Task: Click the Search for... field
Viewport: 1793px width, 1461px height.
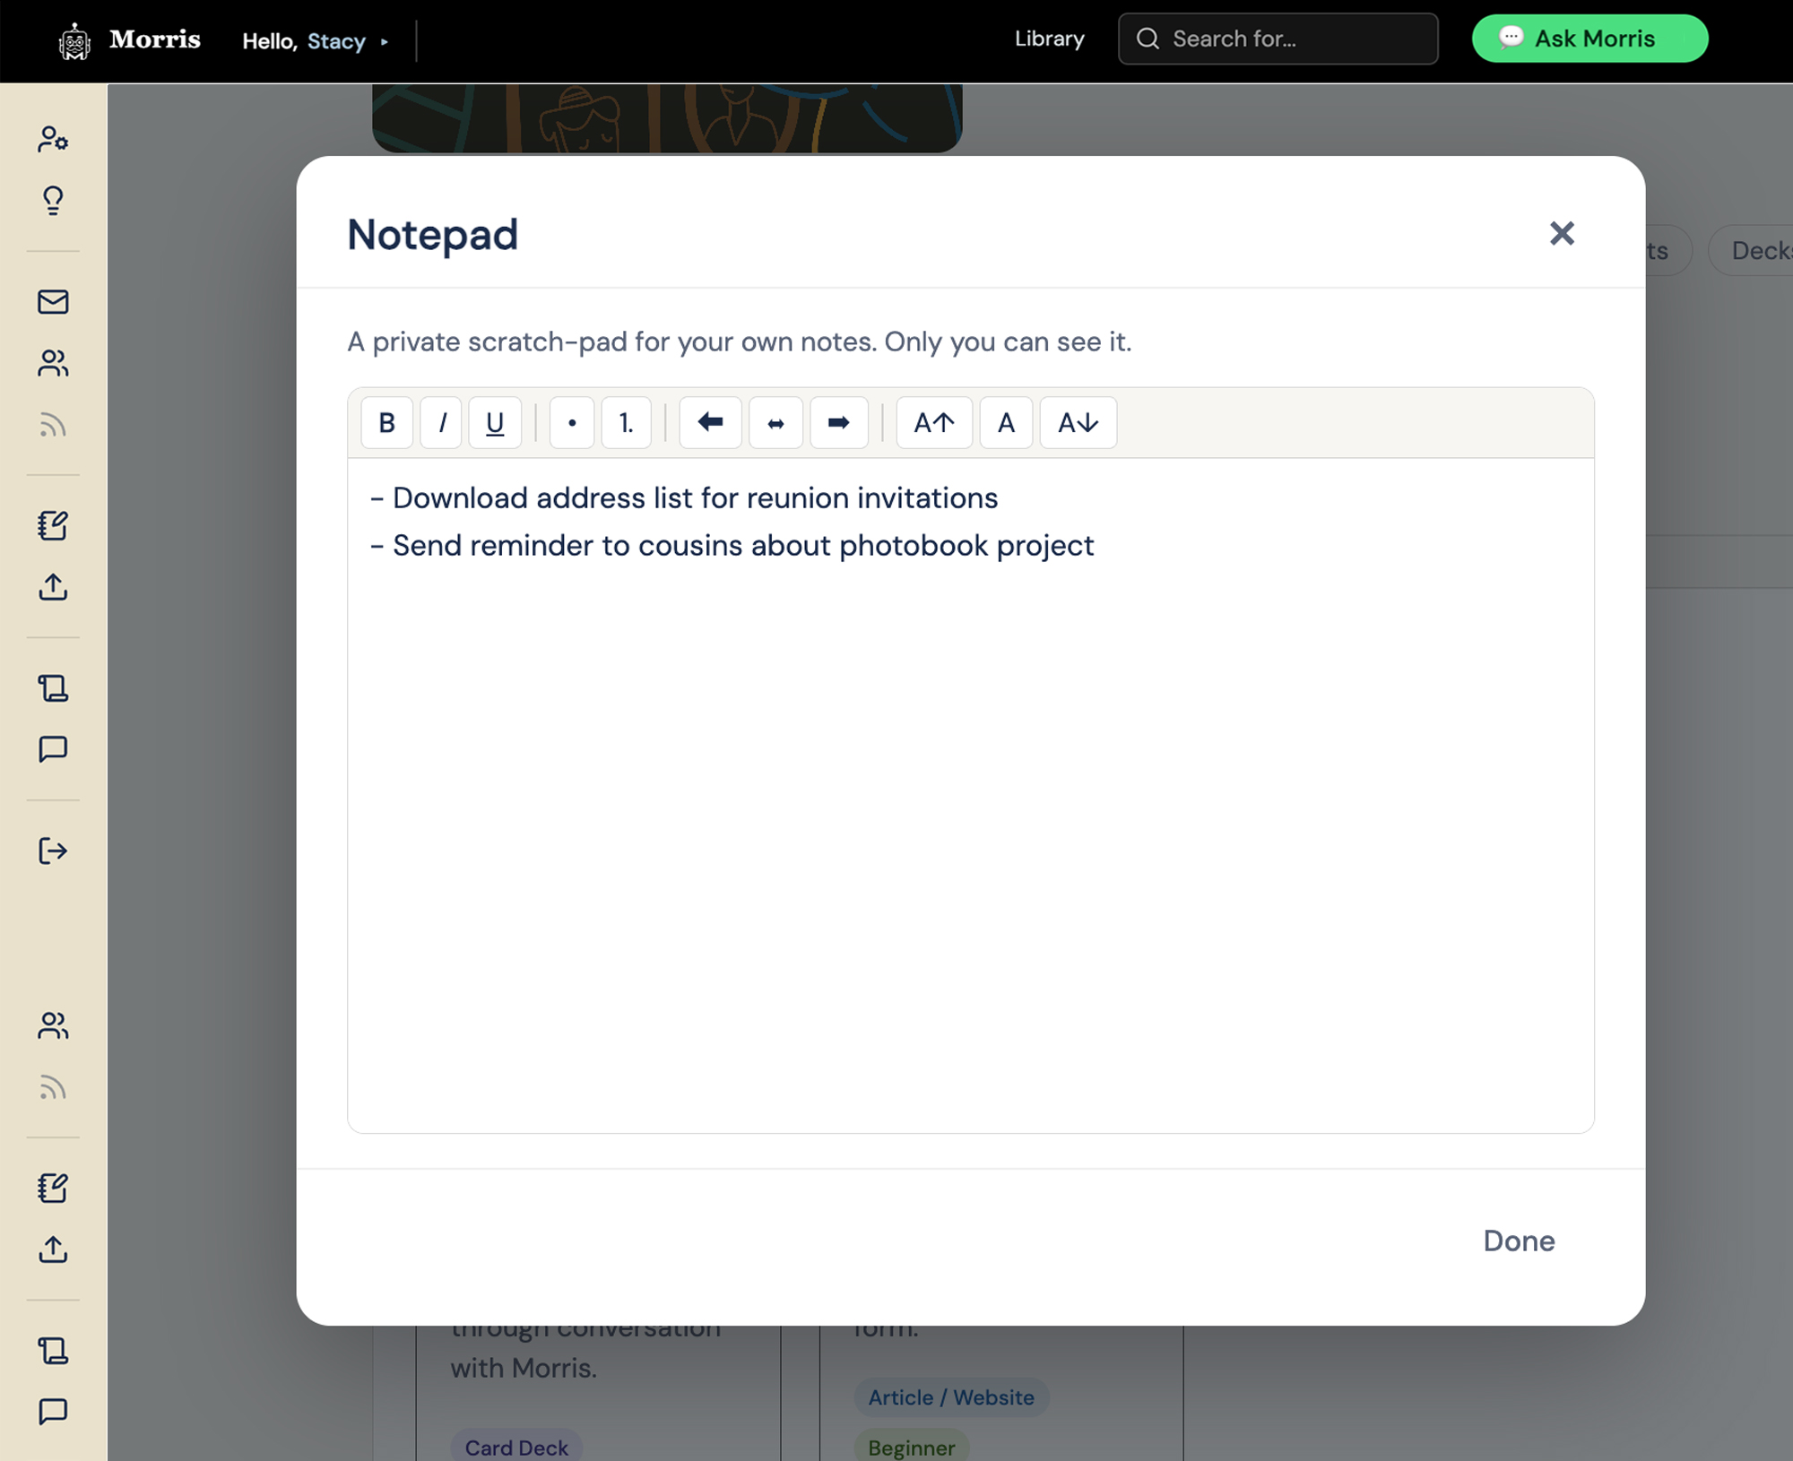Action: 1278,39
